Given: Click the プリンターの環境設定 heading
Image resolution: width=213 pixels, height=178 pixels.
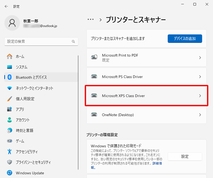Looking at the screenshot, I should (102, 135).
